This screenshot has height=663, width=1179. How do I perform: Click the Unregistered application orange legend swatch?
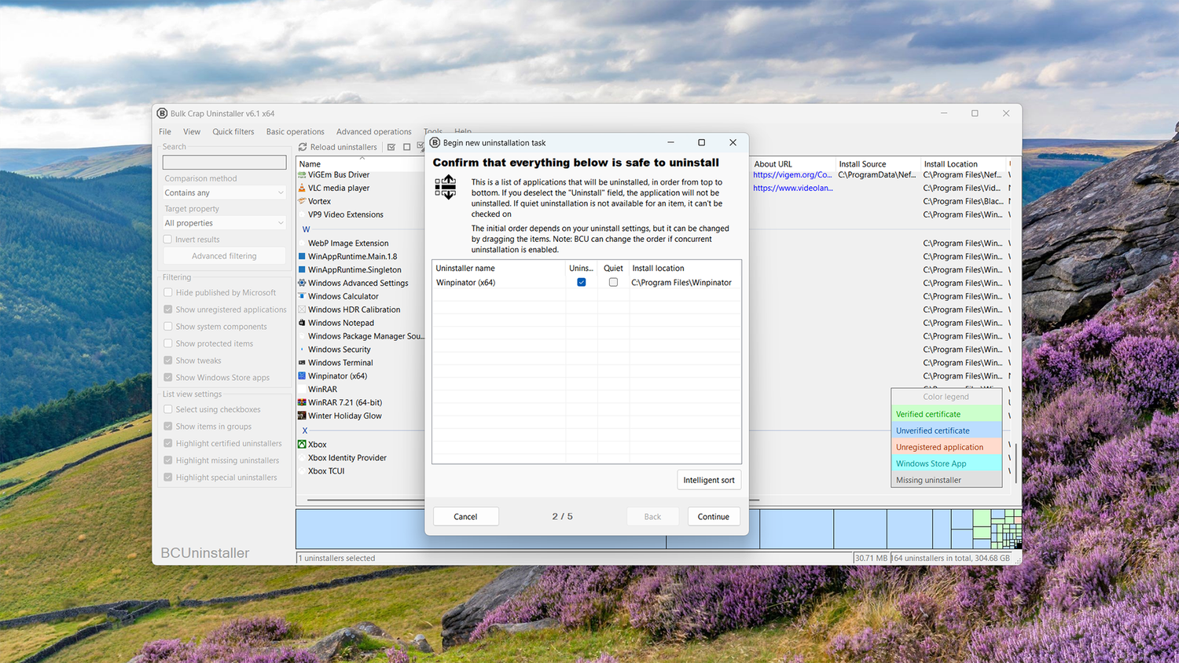[946, 447]
